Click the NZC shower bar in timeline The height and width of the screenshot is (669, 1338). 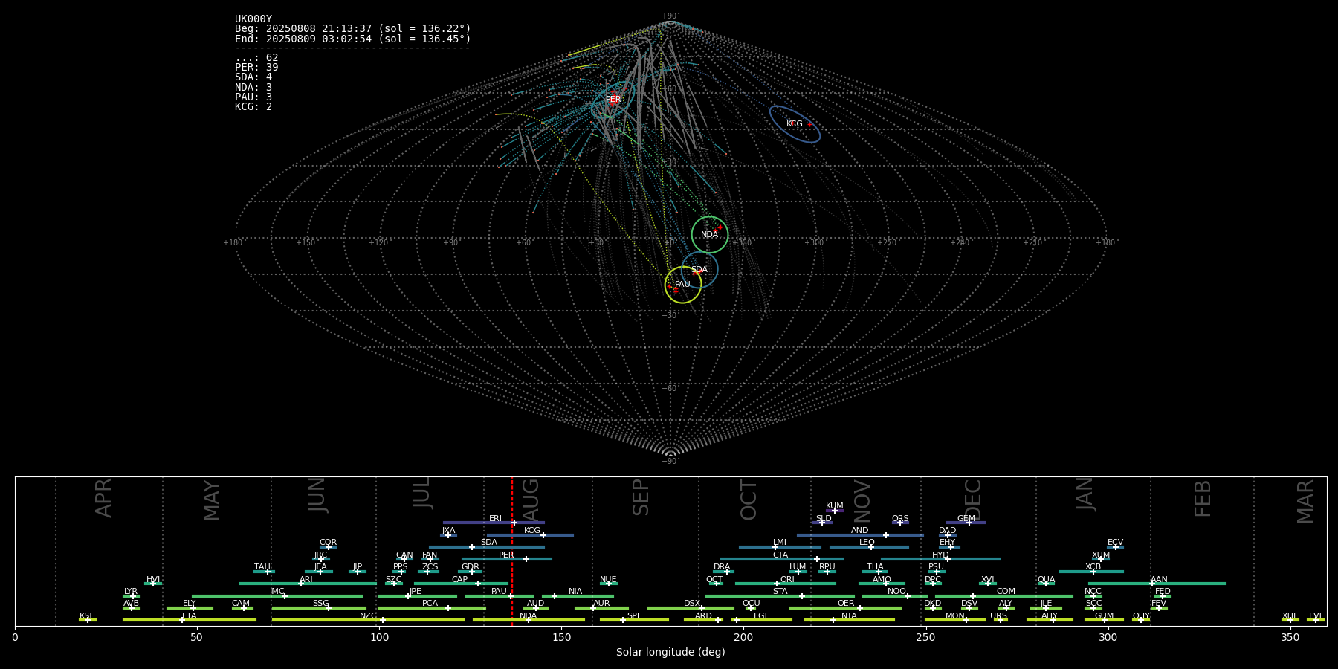pyautogui.click(x=368, y=620)
